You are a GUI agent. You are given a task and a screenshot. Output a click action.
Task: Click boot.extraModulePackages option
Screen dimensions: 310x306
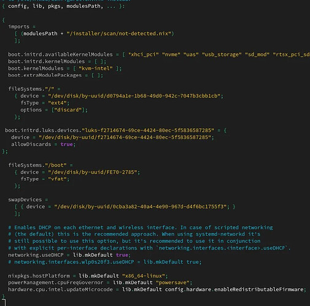[x=45, y=75]
